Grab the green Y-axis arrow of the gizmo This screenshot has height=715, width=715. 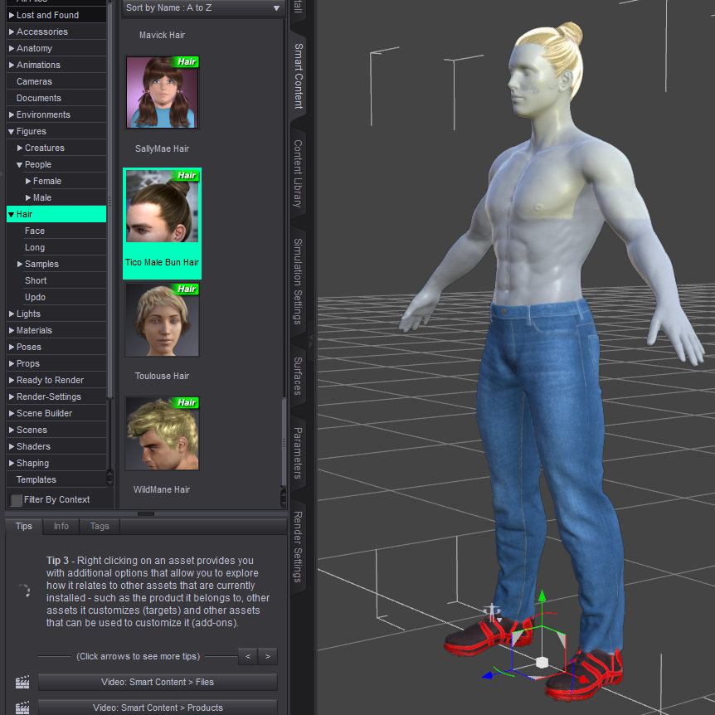(542, 598)
